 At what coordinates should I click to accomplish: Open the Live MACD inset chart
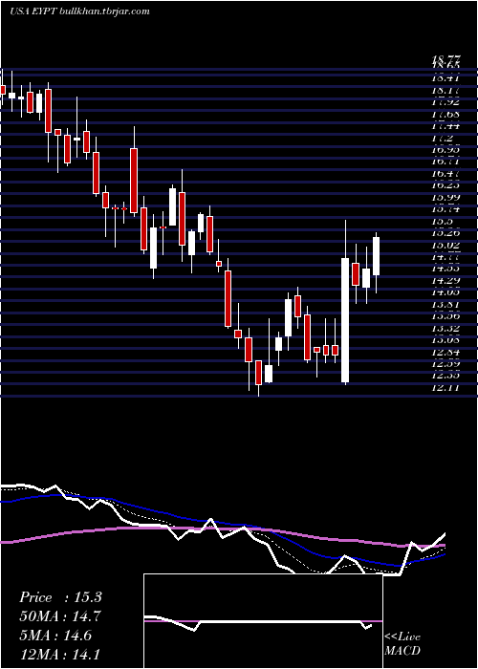pyautogui.click(x=263, y=621)
